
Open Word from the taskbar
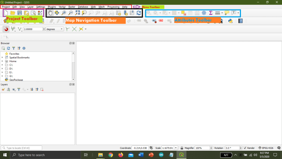pyautogui.click(x=141, y=155)
